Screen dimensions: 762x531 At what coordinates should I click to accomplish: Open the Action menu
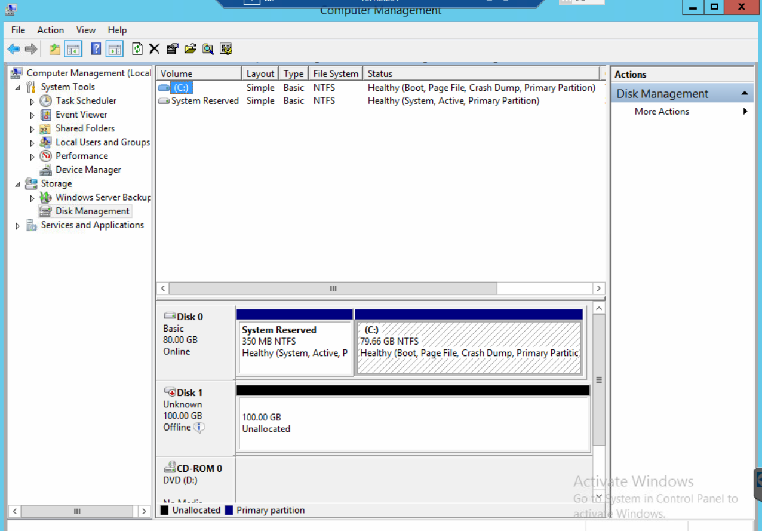point(51,30)
